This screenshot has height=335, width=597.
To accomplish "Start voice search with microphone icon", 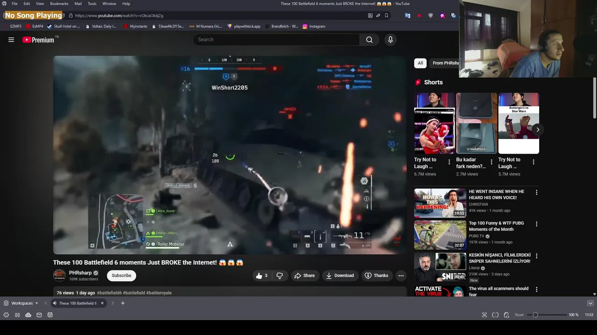I will [x=390, y=40].
